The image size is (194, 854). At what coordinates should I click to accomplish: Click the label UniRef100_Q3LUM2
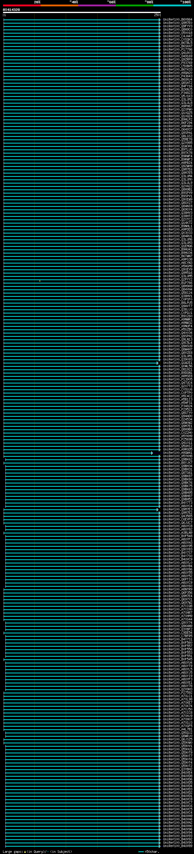point(177,99)
